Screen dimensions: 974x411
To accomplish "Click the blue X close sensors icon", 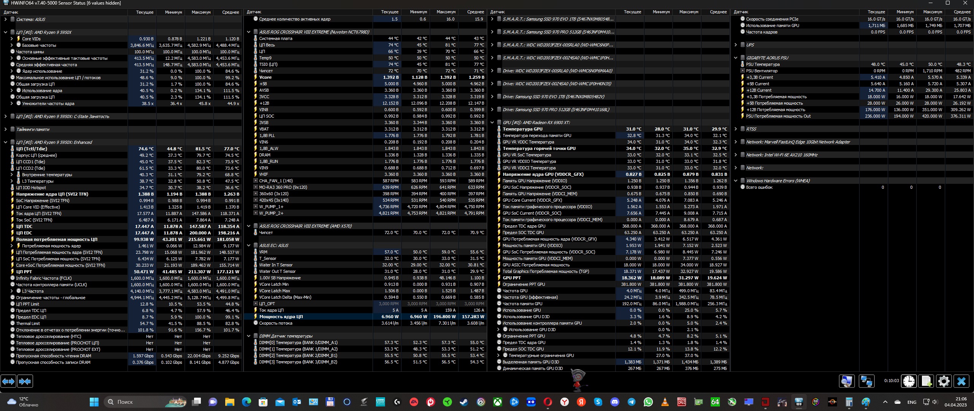I will click(961, 381).
